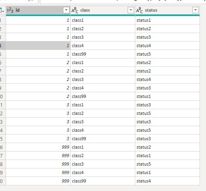Click the id column data type icon
This screenshot has height=191, width=206.
coord(10,10)
